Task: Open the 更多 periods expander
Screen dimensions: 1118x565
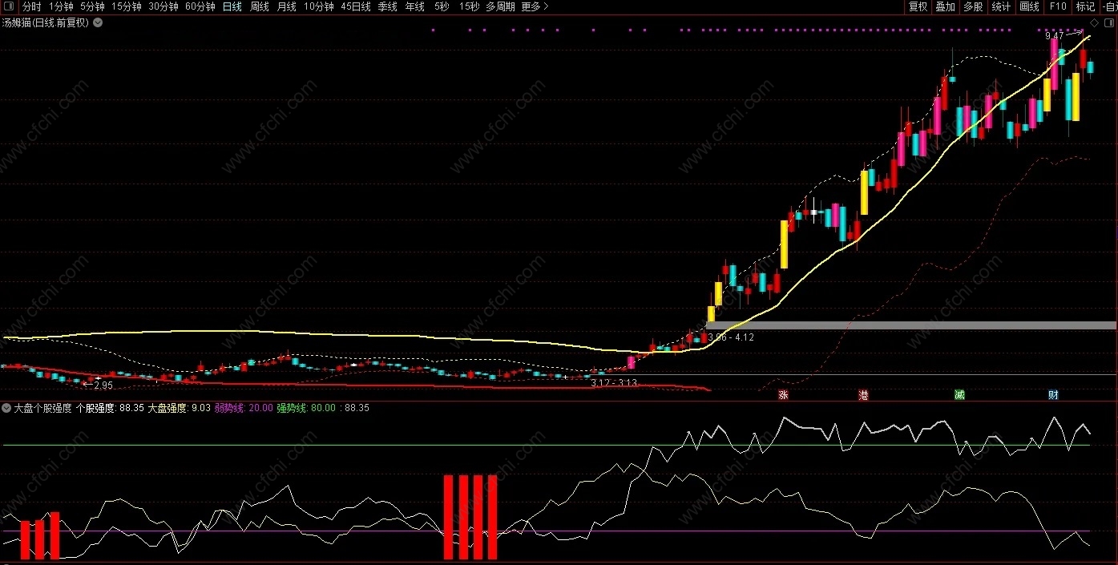Action: click(535, 6)
